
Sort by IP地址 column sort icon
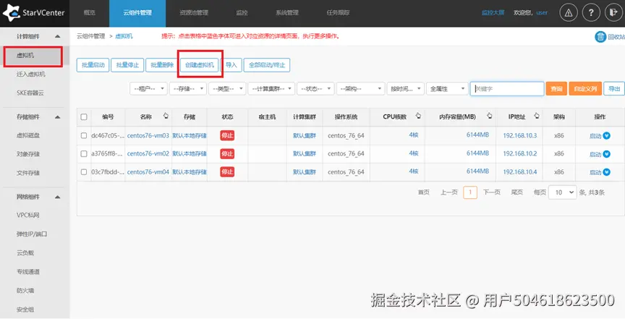[537, 116]
